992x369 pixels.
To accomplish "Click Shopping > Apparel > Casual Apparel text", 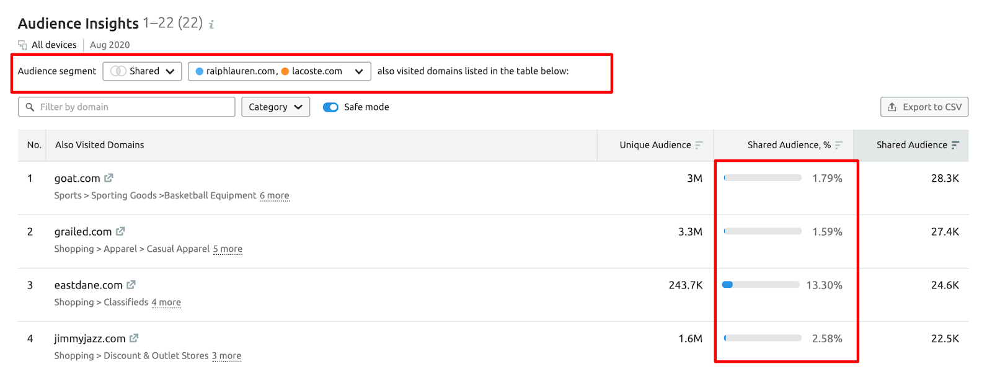I will [x=132, y=249].
